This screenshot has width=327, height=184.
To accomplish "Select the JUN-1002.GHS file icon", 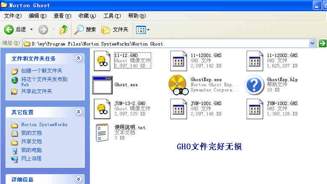I will pos(255,109).
